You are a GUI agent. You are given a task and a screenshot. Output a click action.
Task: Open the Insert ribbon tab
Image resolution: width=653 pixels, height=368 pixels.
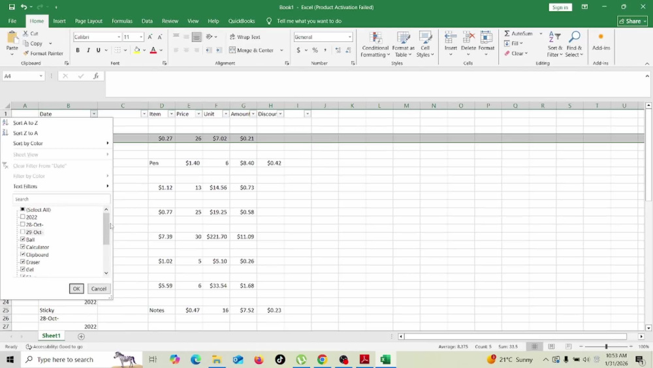(x=59, y=21)
